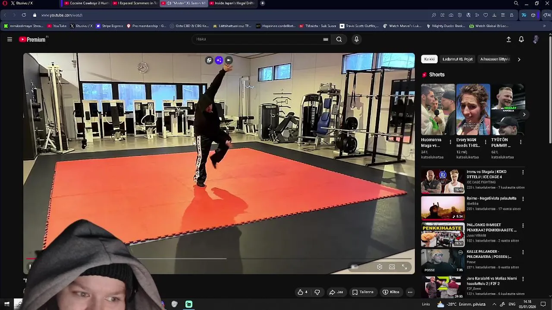Open options menu for Penkkihaaste video
This screenshot has width=552, height=310.
tap(523, 226)
